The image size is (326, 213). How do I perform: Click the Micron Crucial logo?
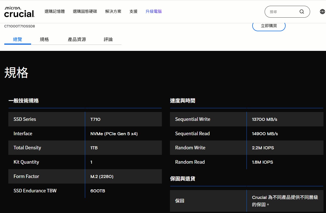click(x=19, y=12)
